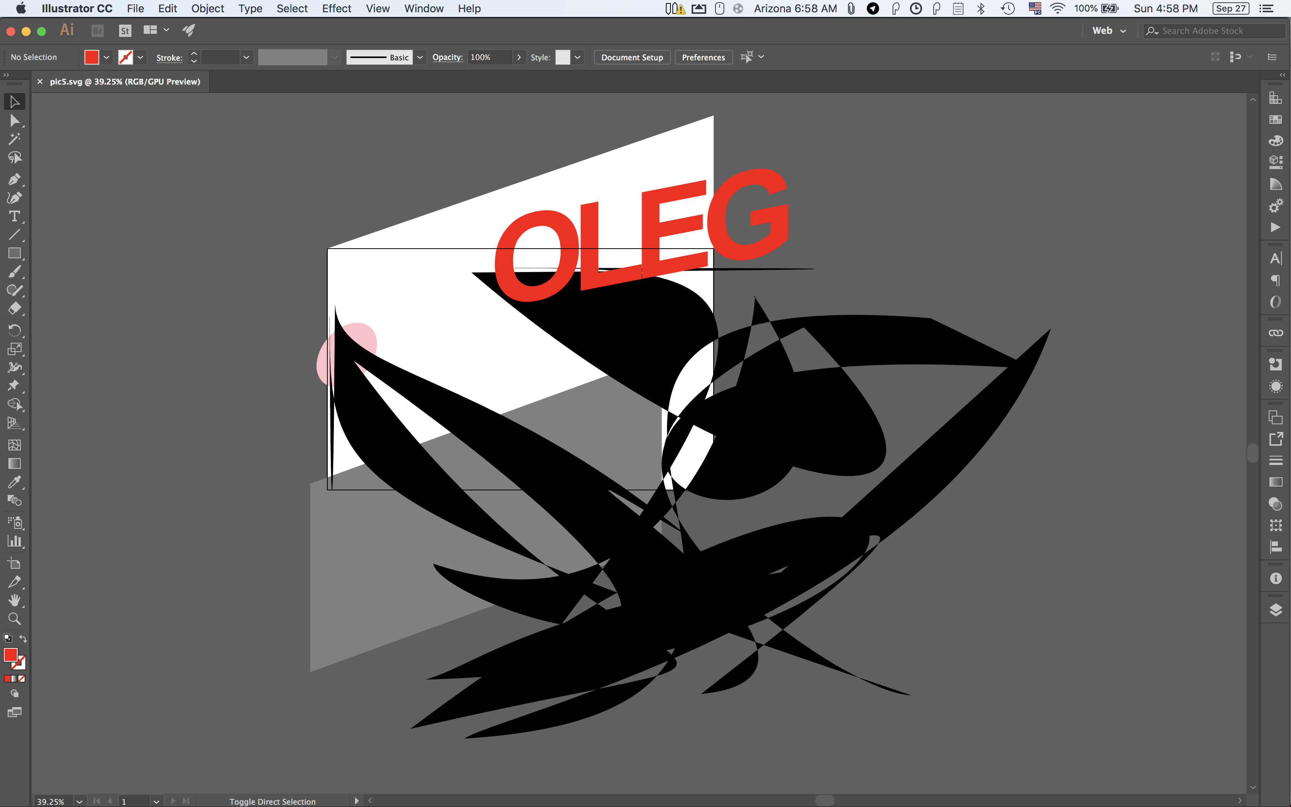Select the Magic Wand tool
Image resolution: width=1291 pixels, height=807 pixels.
point(14,139)
